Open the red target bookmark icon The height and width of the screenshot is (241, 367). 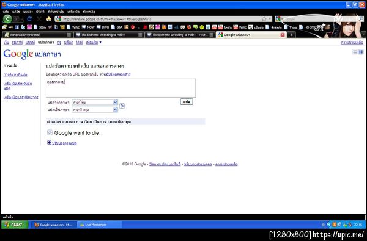click(133, 27)
